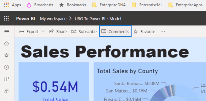The width and height of the screenshot is (206, 101).
Task: Toggle the hamburger navigation pane
Action: click(x=7, y=32)
